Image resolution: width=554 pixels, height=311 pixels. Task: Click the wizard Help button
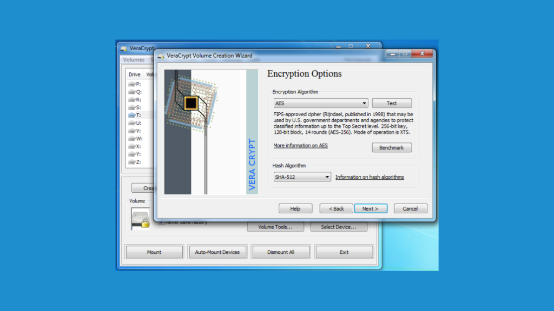[x=295, y=209]
